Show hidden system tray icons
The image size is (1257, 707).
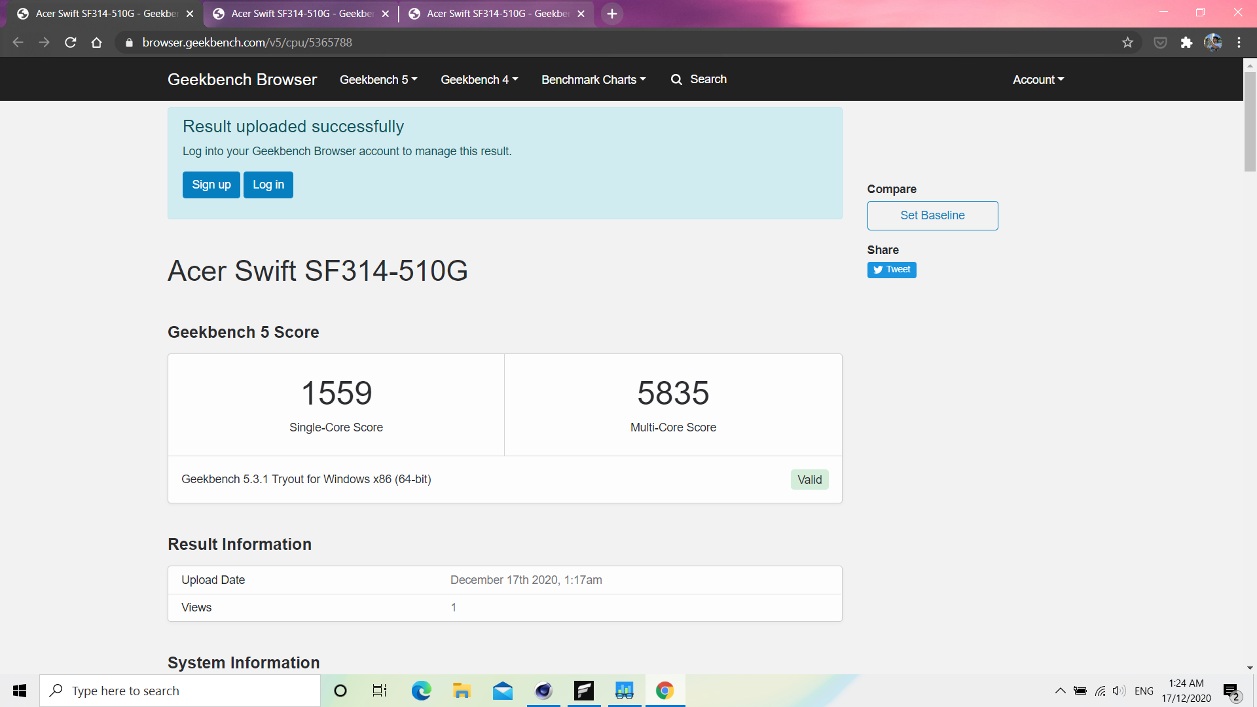coord(1060,691)
